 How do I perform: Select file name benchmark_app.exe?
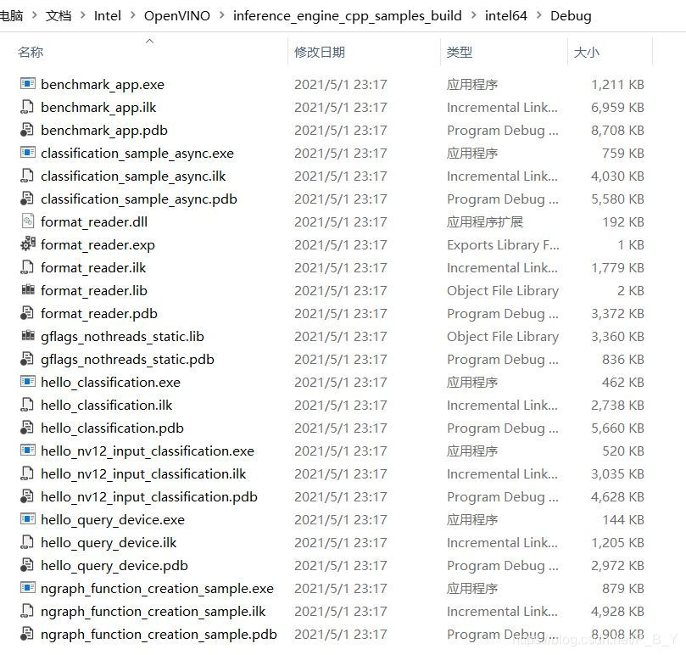point(103,84)
